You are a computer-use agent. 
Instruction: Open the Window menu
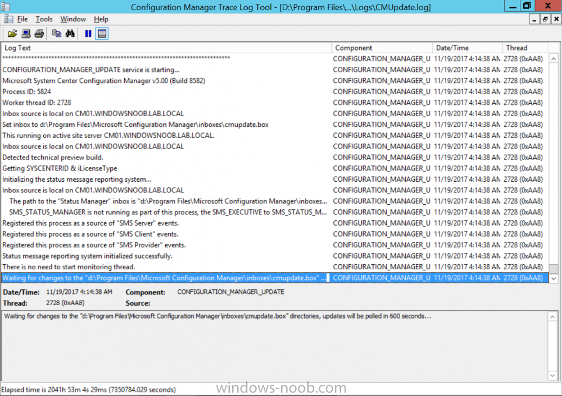73,19
